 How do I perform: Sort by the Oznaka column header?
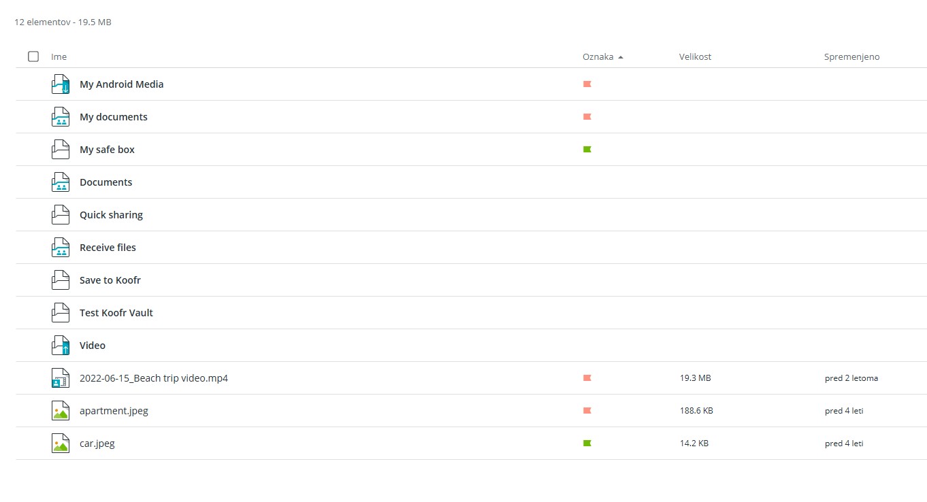(x=598, y=57)
